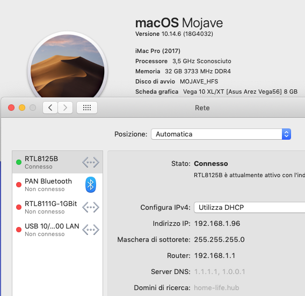Click the Disco di avvio MOJAVE_HFS line
305x296 pixels.
pos(177,81)
